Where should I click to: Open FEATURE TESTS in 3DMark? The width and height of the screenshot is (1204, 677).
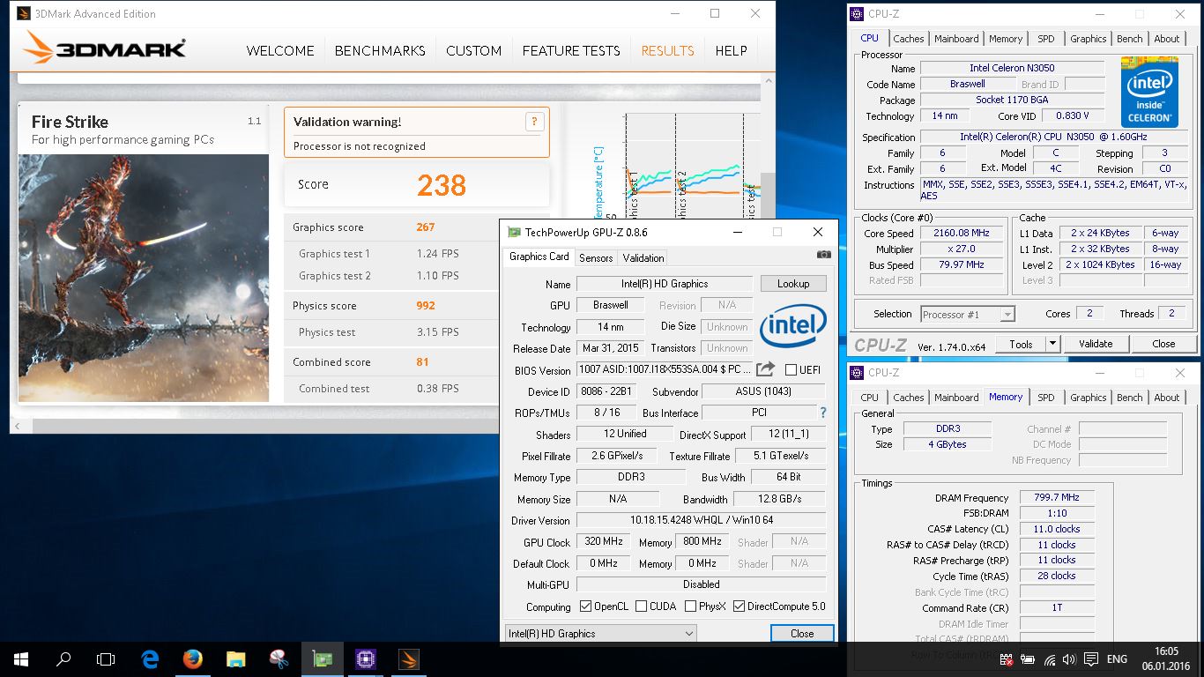tap(571, 50)
